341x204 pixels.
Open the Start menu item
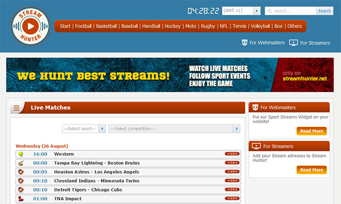tap(65, 26)
